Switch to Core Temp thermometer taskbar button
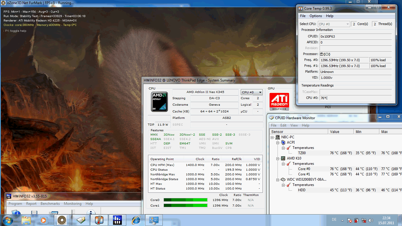Viewport: 402px width, 226px height. (99, 220)
